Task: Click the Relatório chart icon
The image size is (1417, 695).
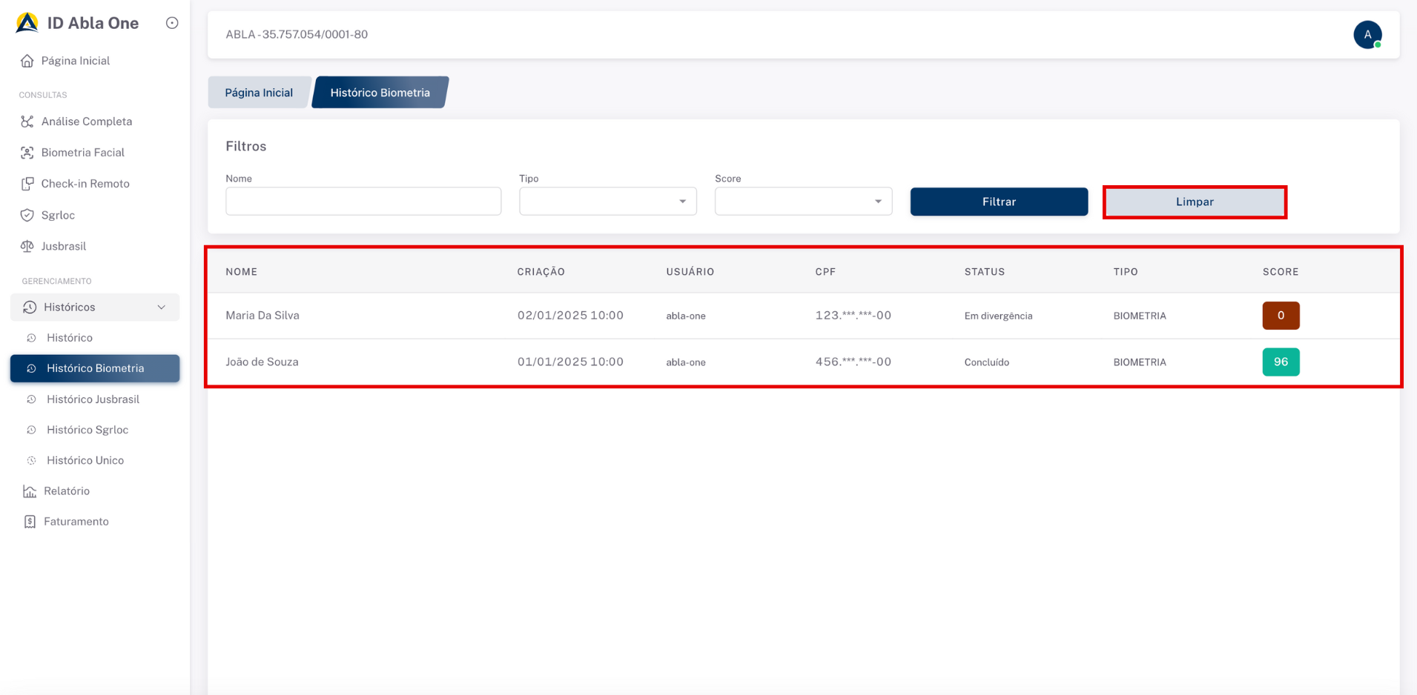Action: (x=30, y=491)
